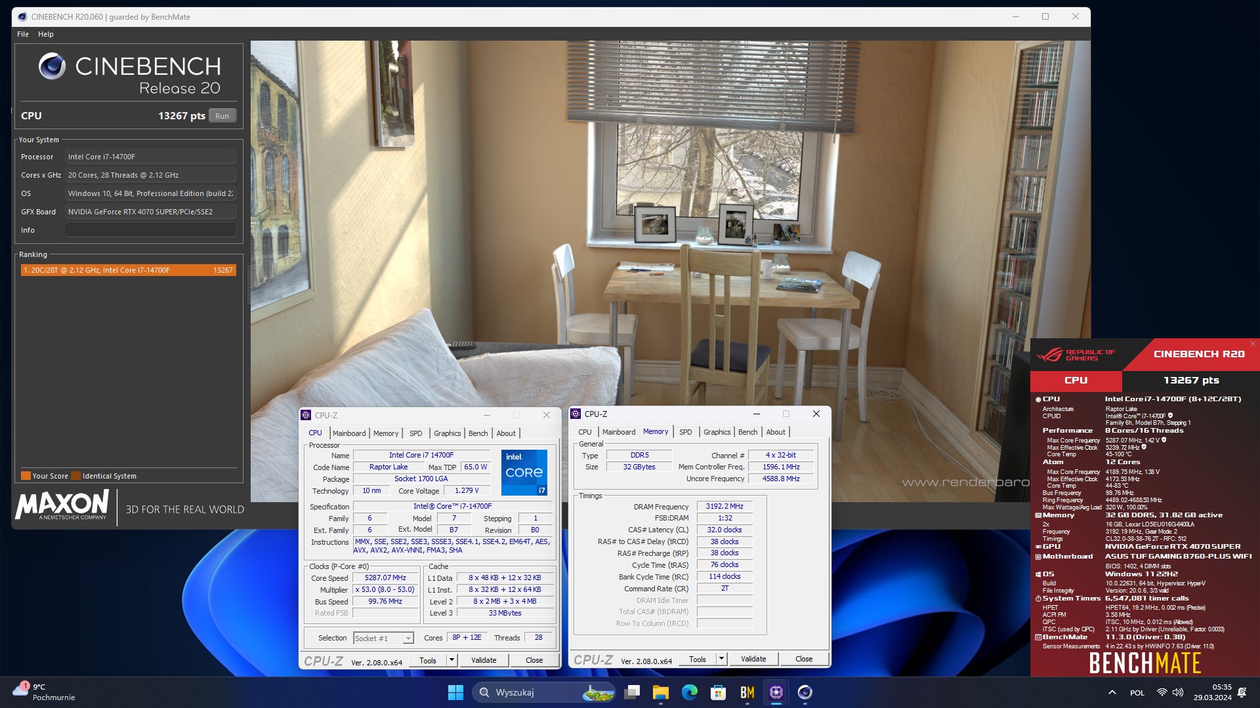Open the clock showing 05:35 29.03.2024
This screenshot has height=708, width=1260.
[1212, 692]
